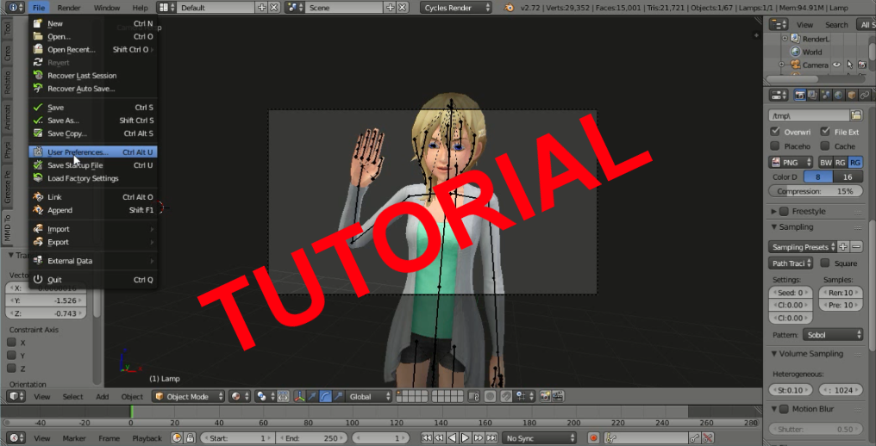Viewport: 876px width, 446px height.
Task: Click output path folder browse icon
Action: pyautogui.click(x=856, y=115)
